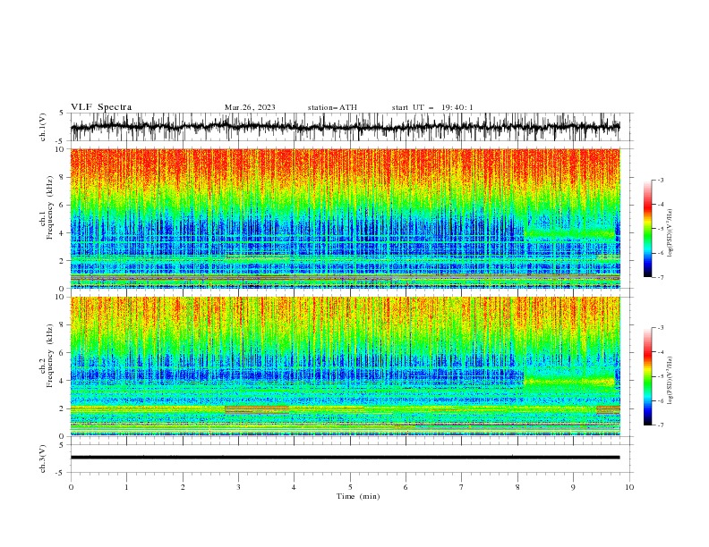Click the green 4 kHz emission band in ch.1 spectrogram
The image size is (709, 547).
[x=569, y=234]
